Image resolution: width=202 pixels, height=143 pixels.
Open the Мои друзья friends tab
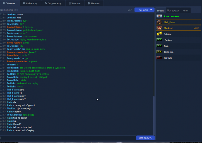[173, 11]
